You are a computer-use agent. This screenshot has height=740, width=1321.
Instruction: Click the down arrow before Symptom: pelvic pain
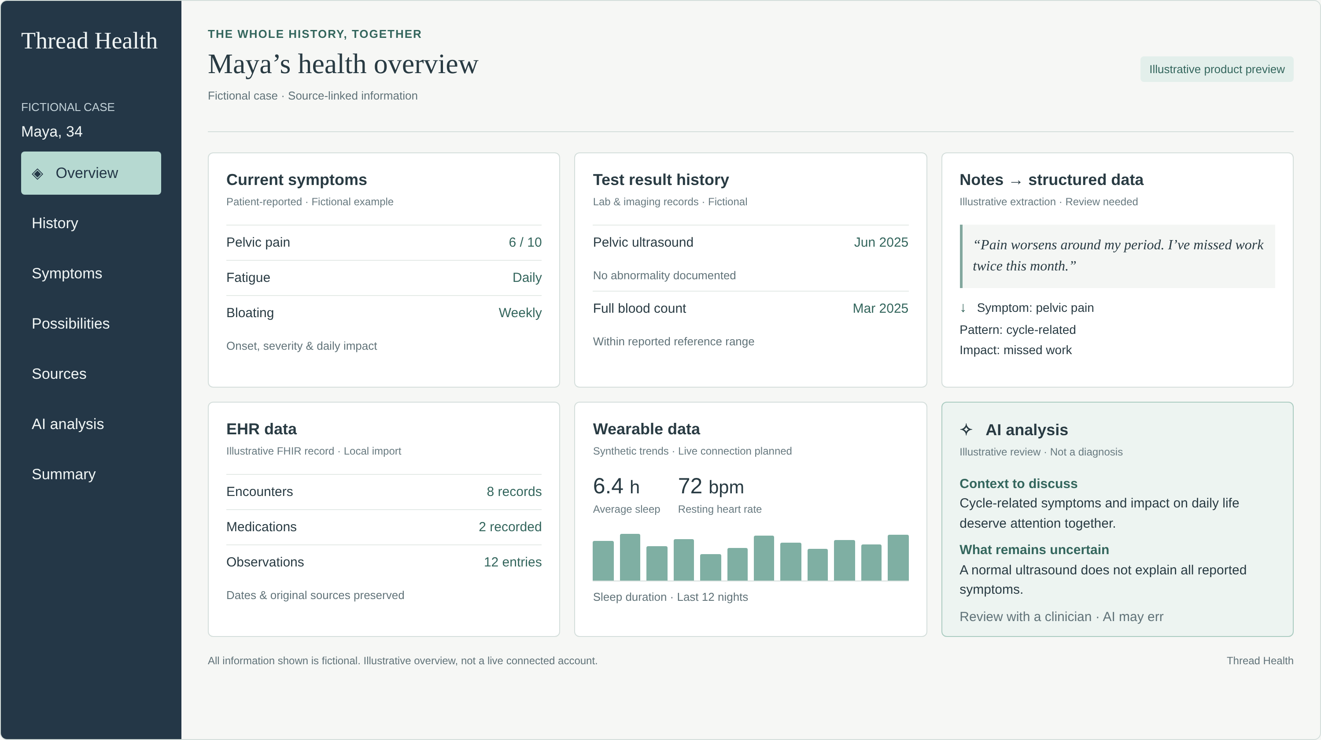(x=963, y=308)
